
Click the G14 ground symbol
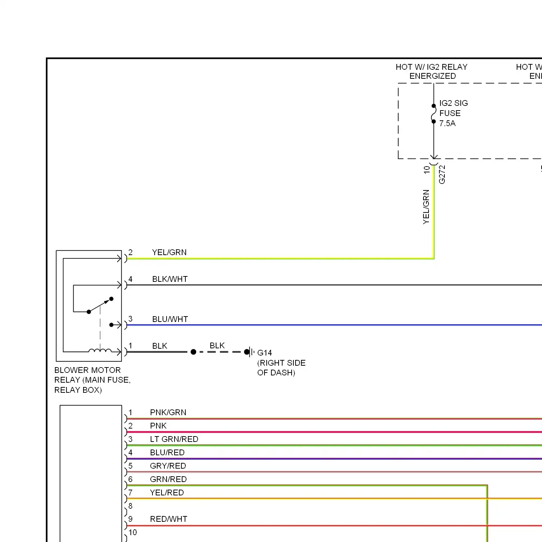[x=249, y=352]
